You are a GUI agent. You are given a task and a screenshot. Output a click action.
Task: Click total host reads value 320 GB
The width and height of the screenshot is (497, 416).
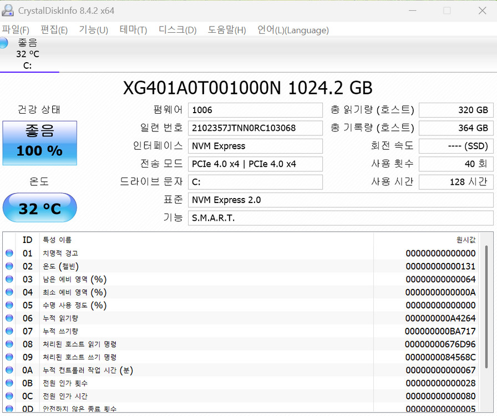click(456, 110)
